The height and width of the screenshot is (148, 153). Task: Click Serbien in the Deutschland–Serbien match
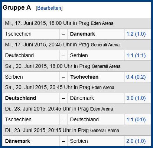tap(79, 55)
